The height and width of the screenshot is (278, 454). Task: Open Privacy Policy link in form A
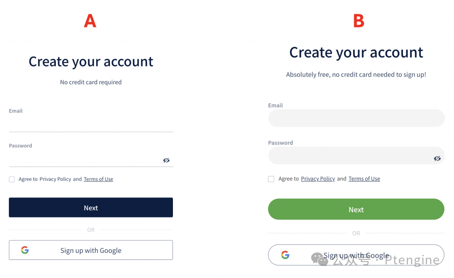(x=55, y=179)
